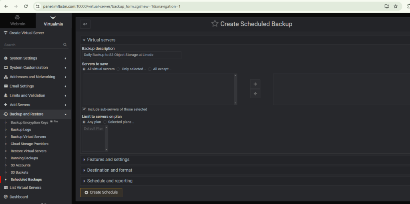Expand the 'Schedule and reporting' section
Screen dimensions: 410x204
click(x=109, y=181)
